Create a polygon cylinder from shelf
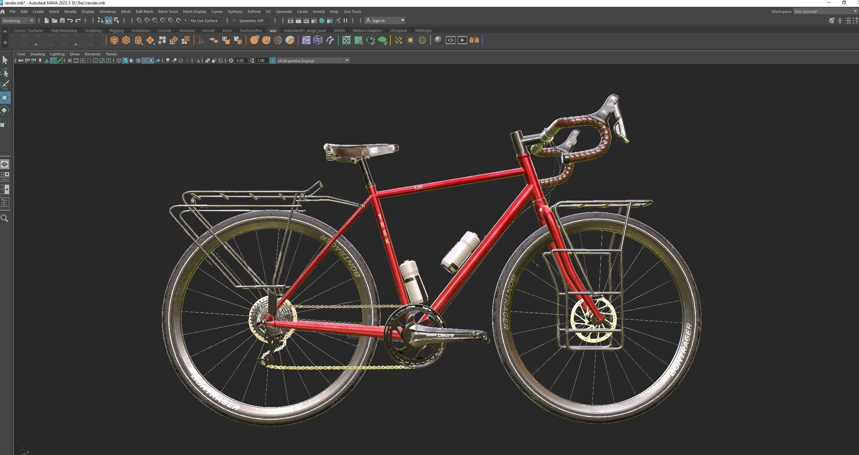Viewport: 859px width, 455px height. coord(138,40)
